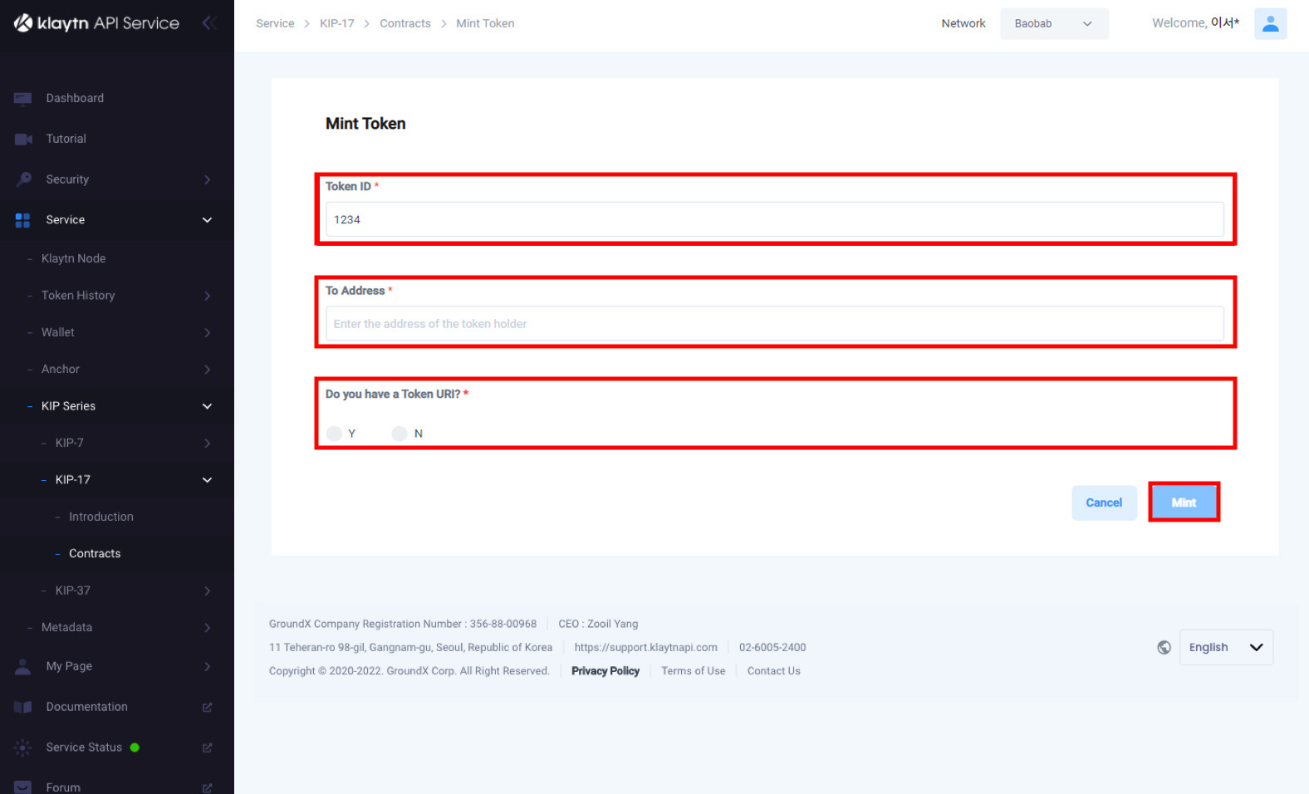Click the Forum chat icon
This screenshot has width=1309, height=794.
pos(23,787)
